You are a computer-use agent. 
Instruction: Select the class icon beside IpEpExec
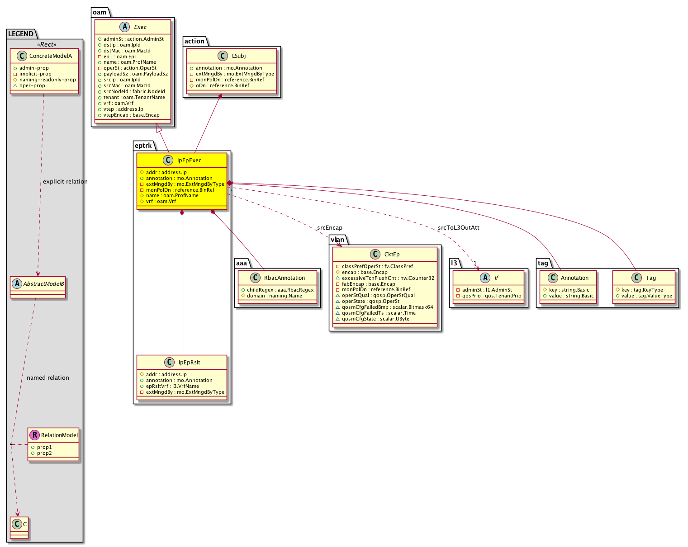click(x=168, y=160)
